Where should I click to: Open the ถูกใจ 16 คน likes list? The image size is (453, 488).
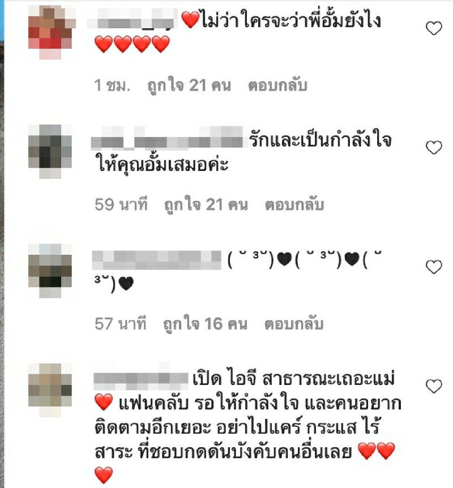[205, 324]
